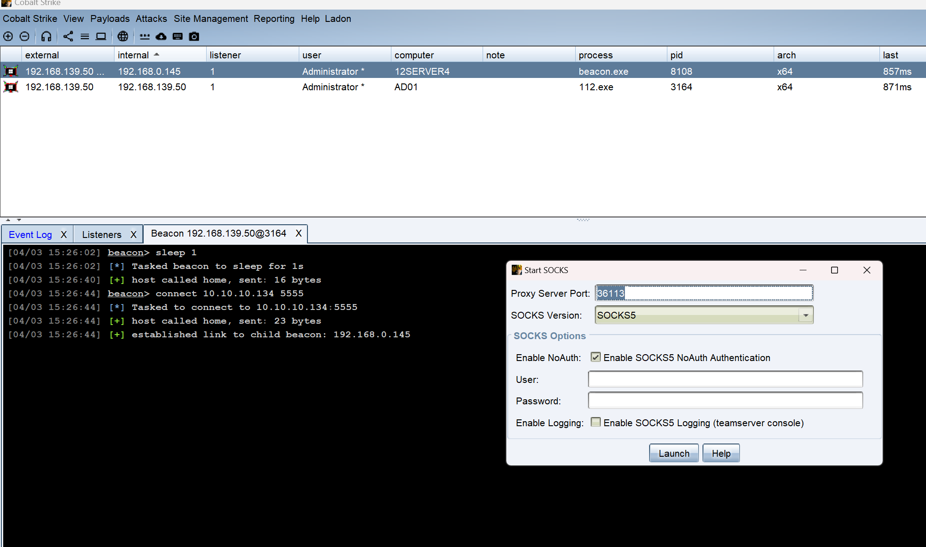Screen dimensions: 926x547
Task: Switch to the Event Log tab
Action: [x=30, y=235]
